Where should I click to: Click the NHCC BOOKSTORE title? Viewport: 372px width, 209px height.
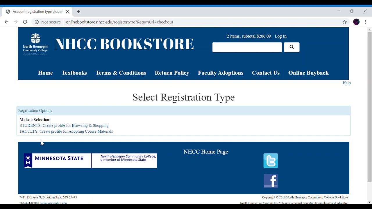[124, 44]
